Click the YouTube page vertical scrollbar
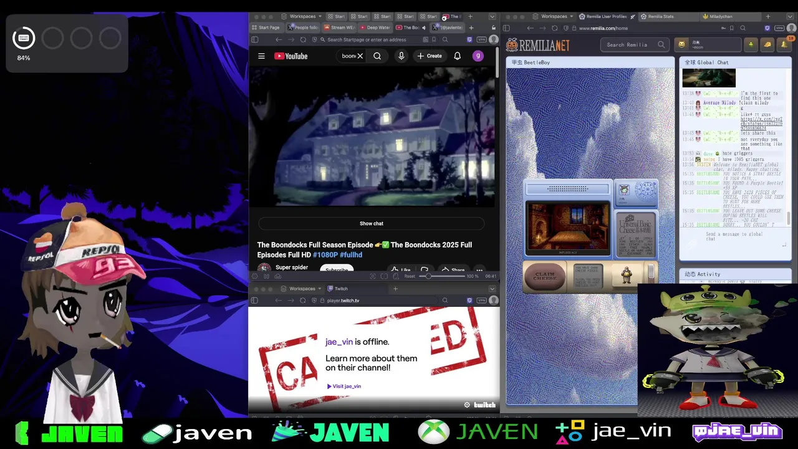798x449 pixels. [497, 62]
